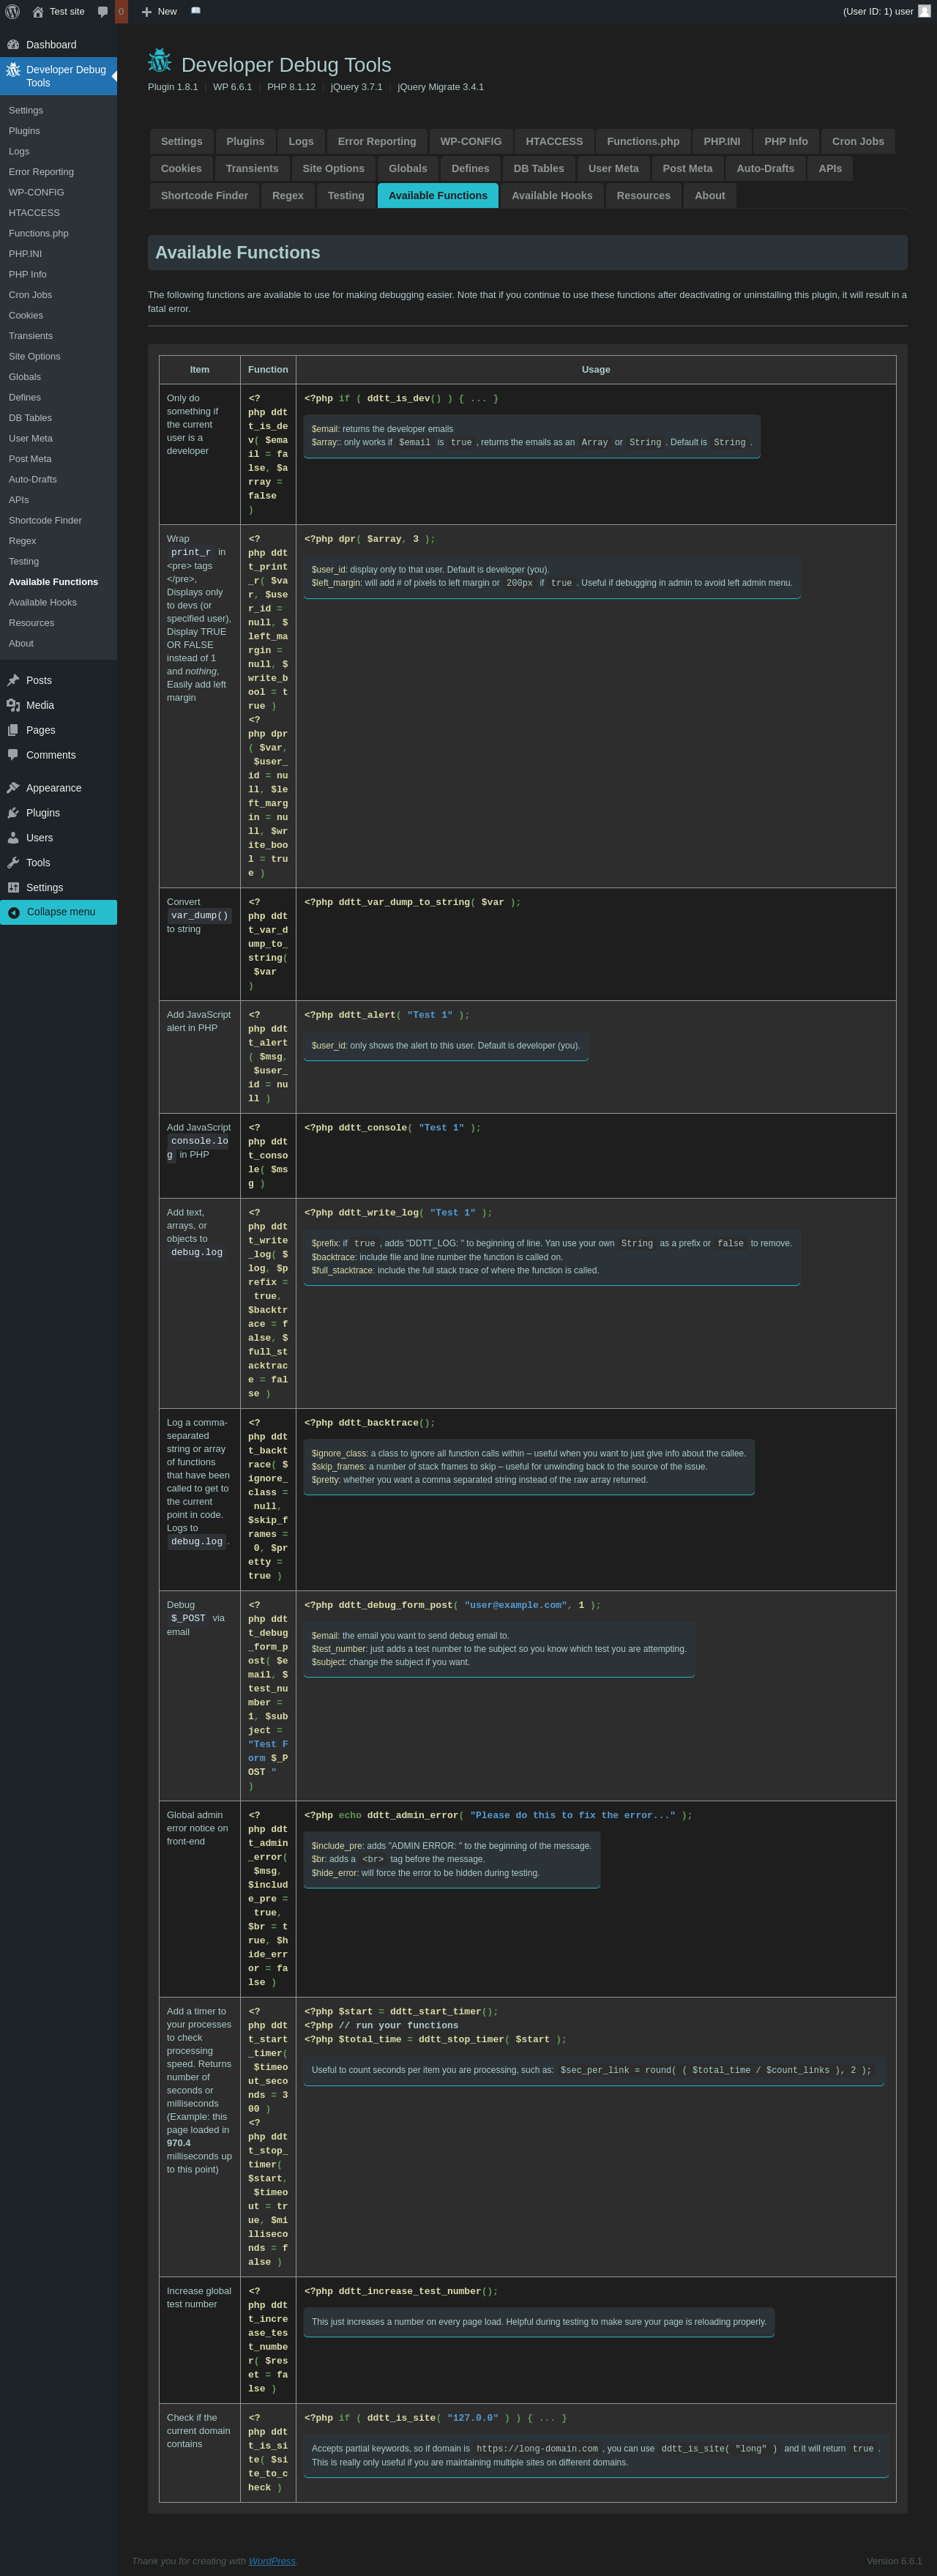The width and height of the screenshot is (937, 2576).
Task: Click the New content button
Action: (x=160, y=12)
